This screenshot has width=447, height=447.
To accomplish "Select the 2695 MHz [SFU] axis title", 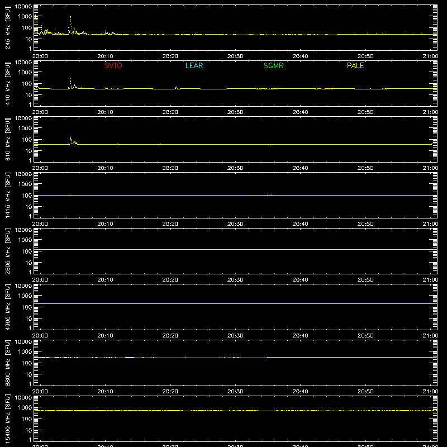I will click(x=7, y=251).
